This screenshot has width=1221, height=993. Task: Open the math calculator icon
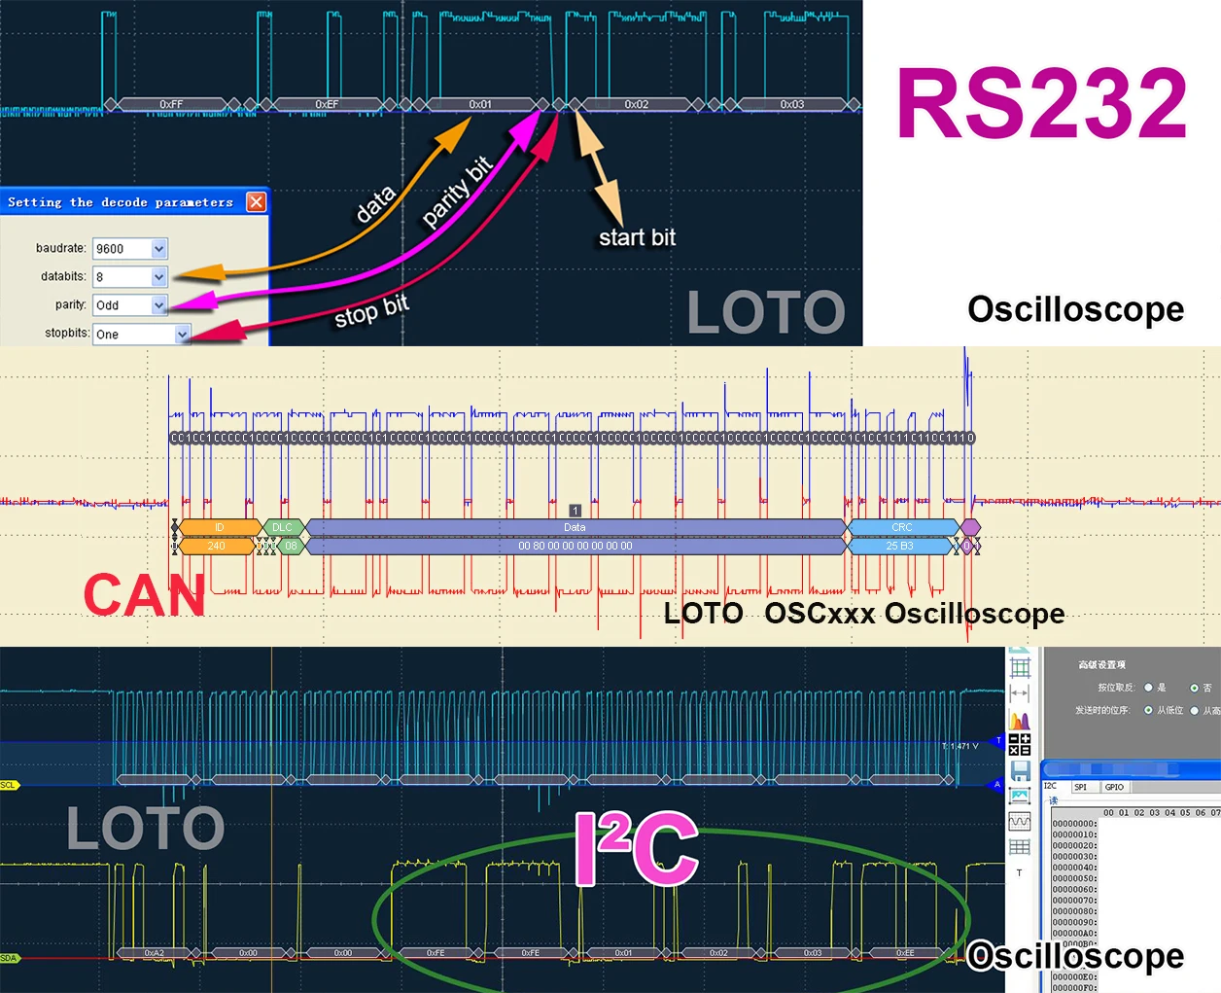click(1020, 745)
